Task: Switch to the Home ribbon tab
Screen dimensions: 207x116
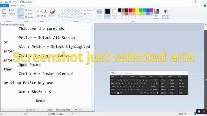Action: tap(14, 6)
